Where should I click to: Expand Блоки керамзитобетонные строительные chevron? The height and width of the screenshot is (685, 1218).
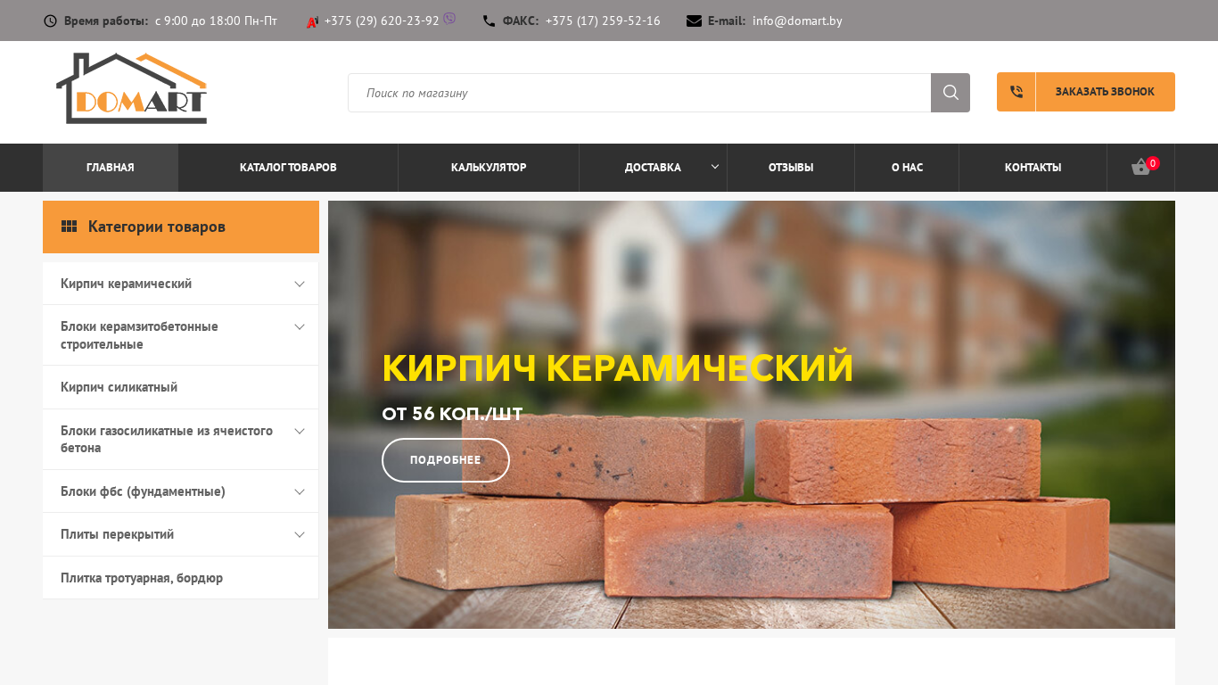point(300,326)
